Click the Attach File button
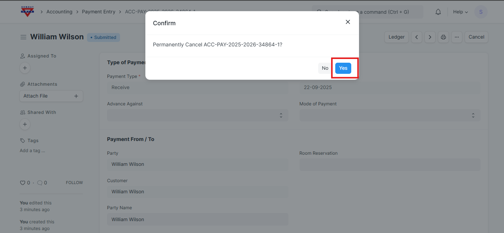 (51, 96)
